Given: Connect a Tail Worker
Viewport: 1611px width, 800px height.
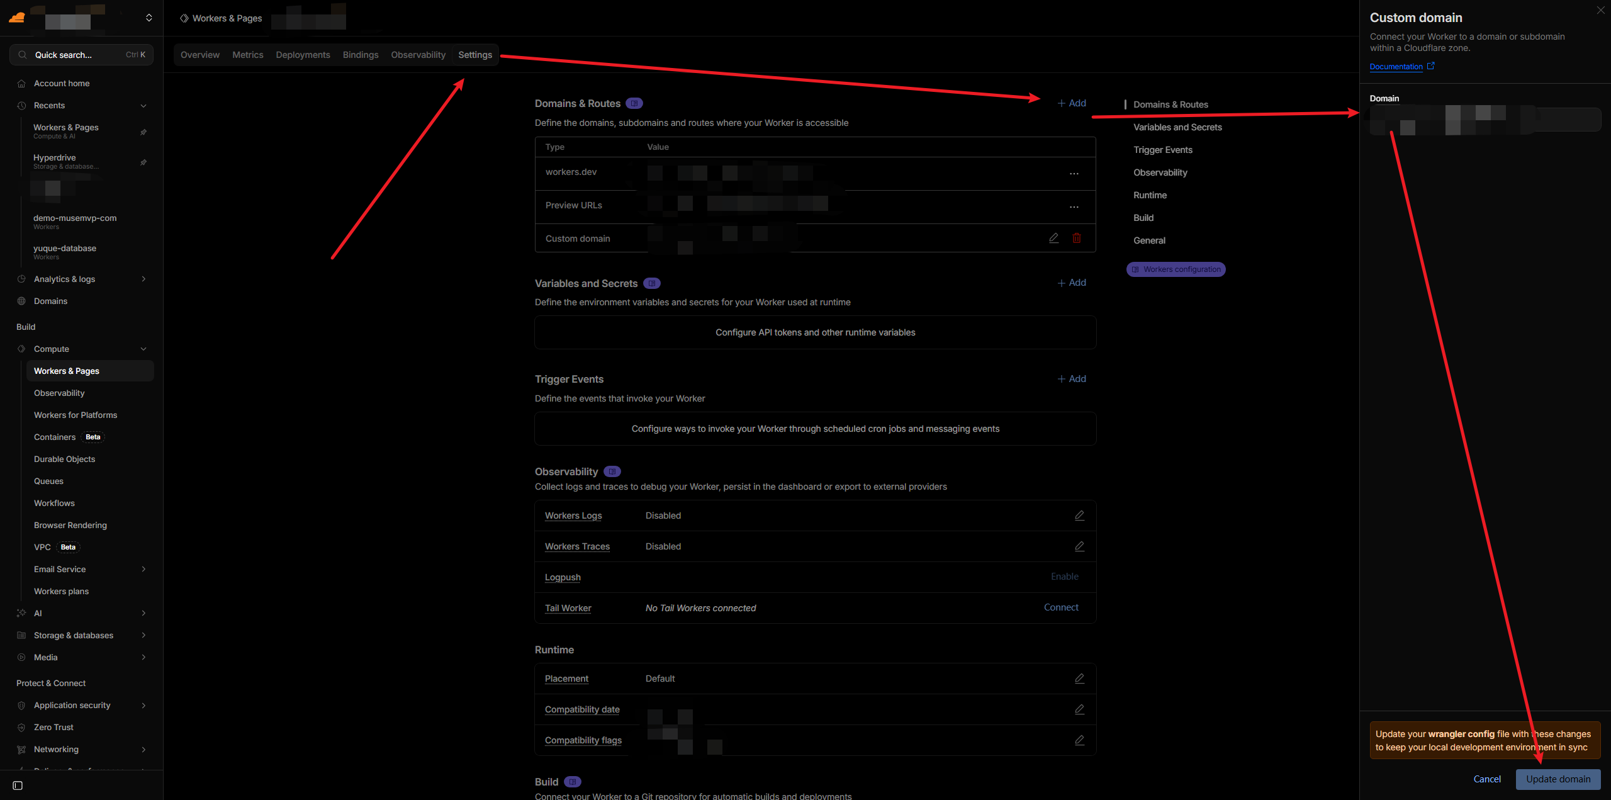Looking at the screenshot, I should 1061,607.
